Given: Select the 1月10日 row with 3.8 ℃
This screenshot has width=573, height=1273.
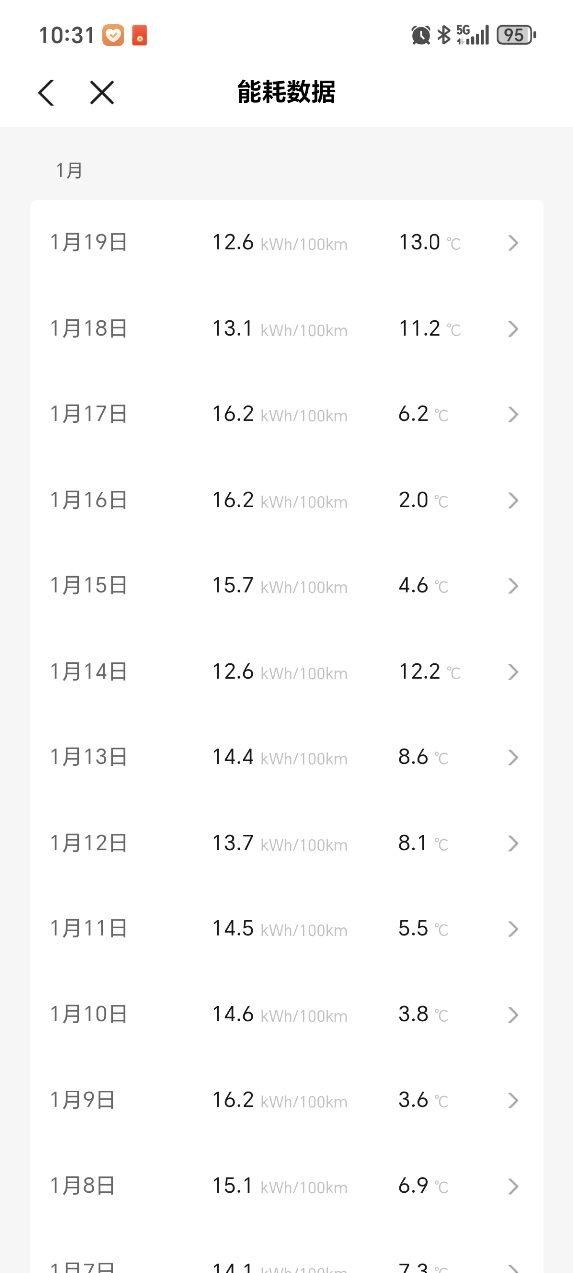Looking at the screenshot, I should pos(286,1015).
